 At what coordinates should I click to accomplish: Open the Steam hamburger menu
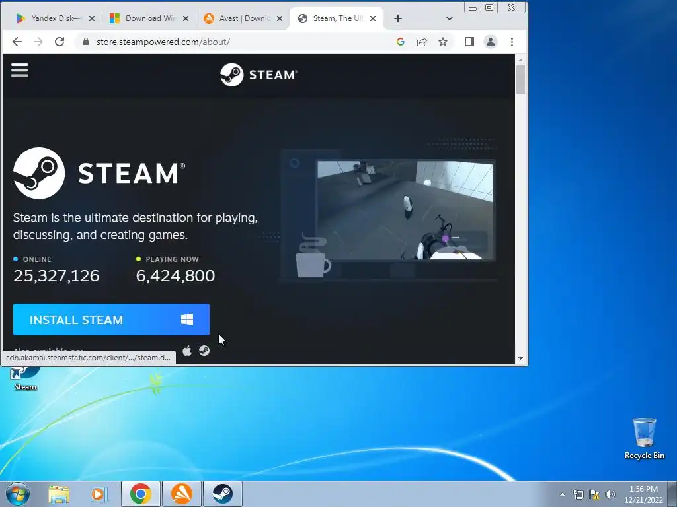[19, 70]
